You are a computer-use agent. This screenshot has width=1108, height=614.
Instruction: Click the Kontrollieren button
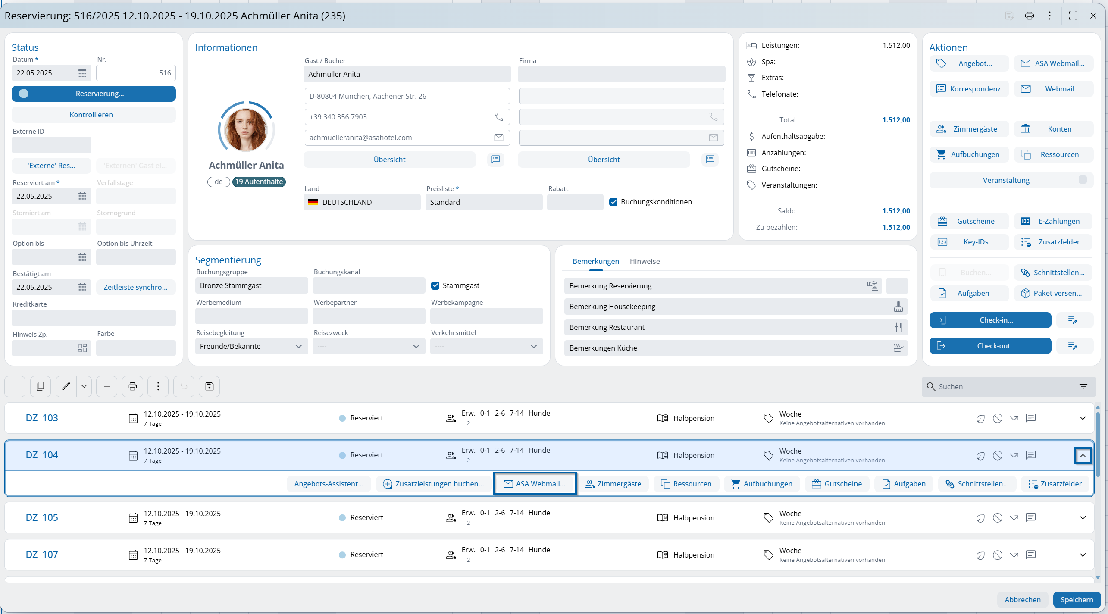(x=91, y=115)
